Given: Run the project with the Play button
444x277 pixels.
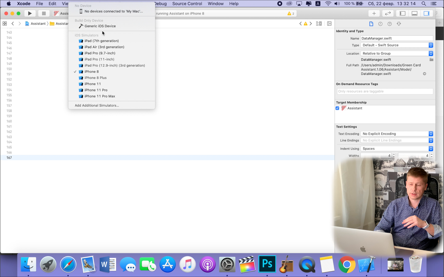Looking at the screenshot, I should click(x=30, y=13).
